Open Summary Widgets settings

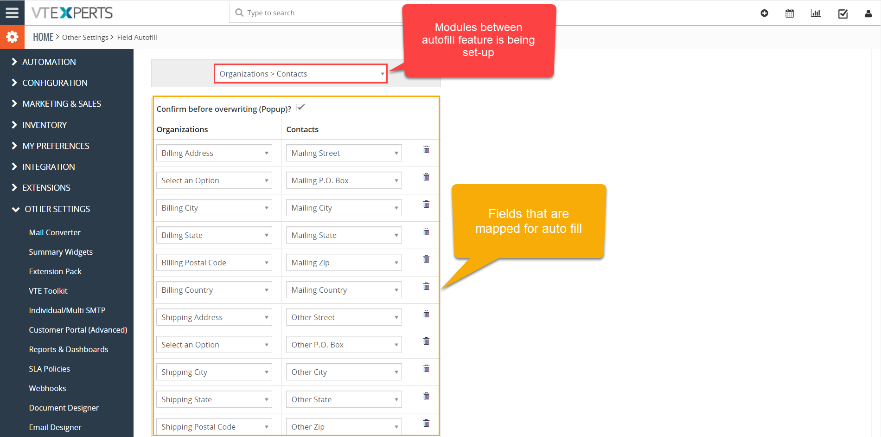tap(61, 252)
